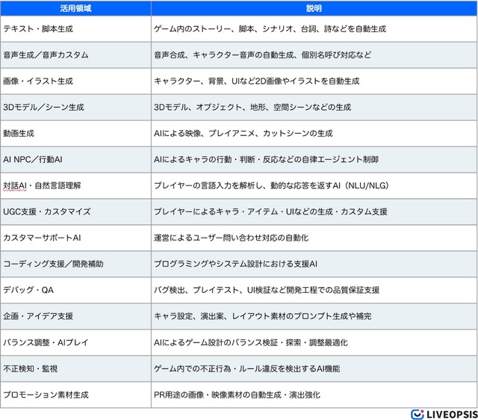Click the 動画生成 cell

(x=19, y=133)
